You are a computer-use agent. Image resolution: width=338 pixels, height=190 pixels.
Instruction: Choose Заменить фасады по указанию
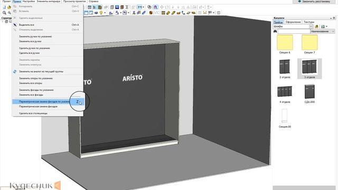(48, 90)
